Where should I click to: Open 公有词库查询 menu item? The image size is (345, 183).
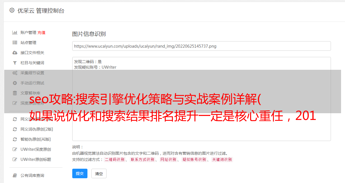(32, 175)
